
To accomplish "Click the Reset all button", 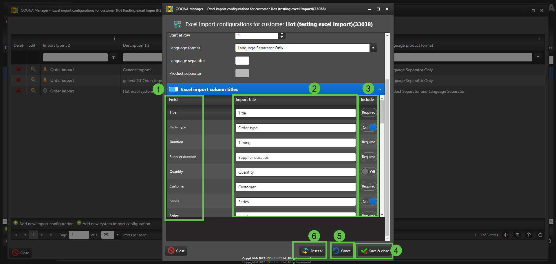I will click(x=313, y=251).
